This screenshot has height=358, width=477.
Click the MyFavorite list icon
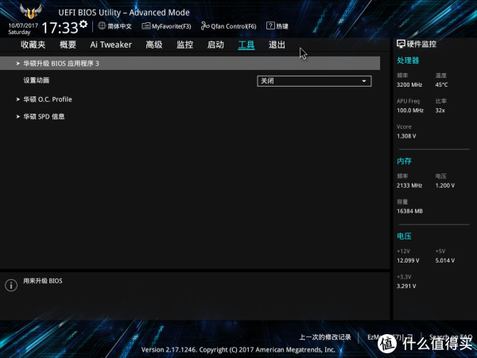click(146, 26)
